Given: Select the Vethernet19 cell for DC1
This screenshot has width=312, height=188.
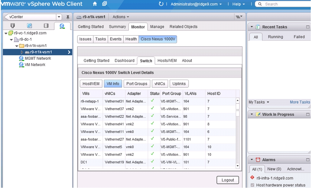Looking at the screenshot, I should tap(114, 162).
